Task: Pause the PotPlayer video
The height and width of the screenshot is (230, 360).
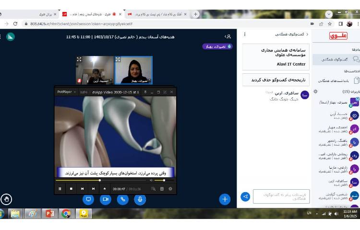Action: click(60, 189)
